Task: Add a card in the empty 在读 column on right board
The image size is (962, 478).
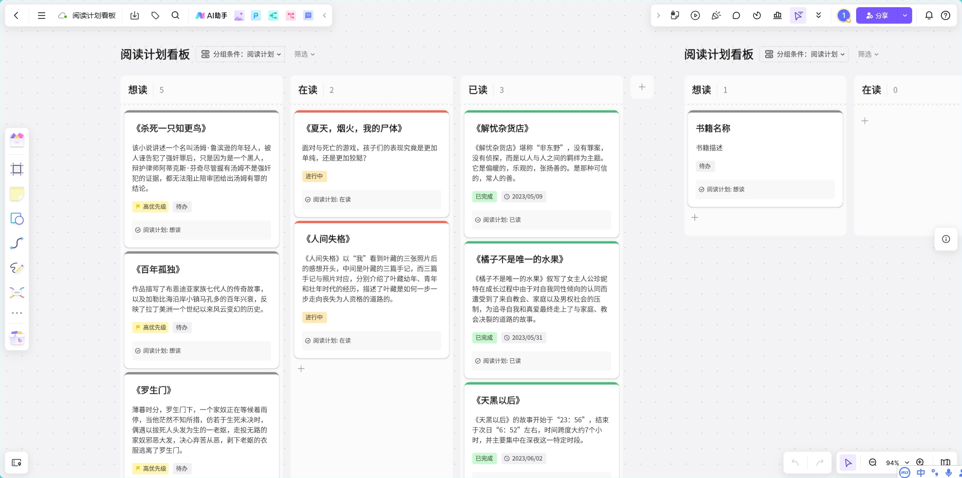Action: pos(865,121)
